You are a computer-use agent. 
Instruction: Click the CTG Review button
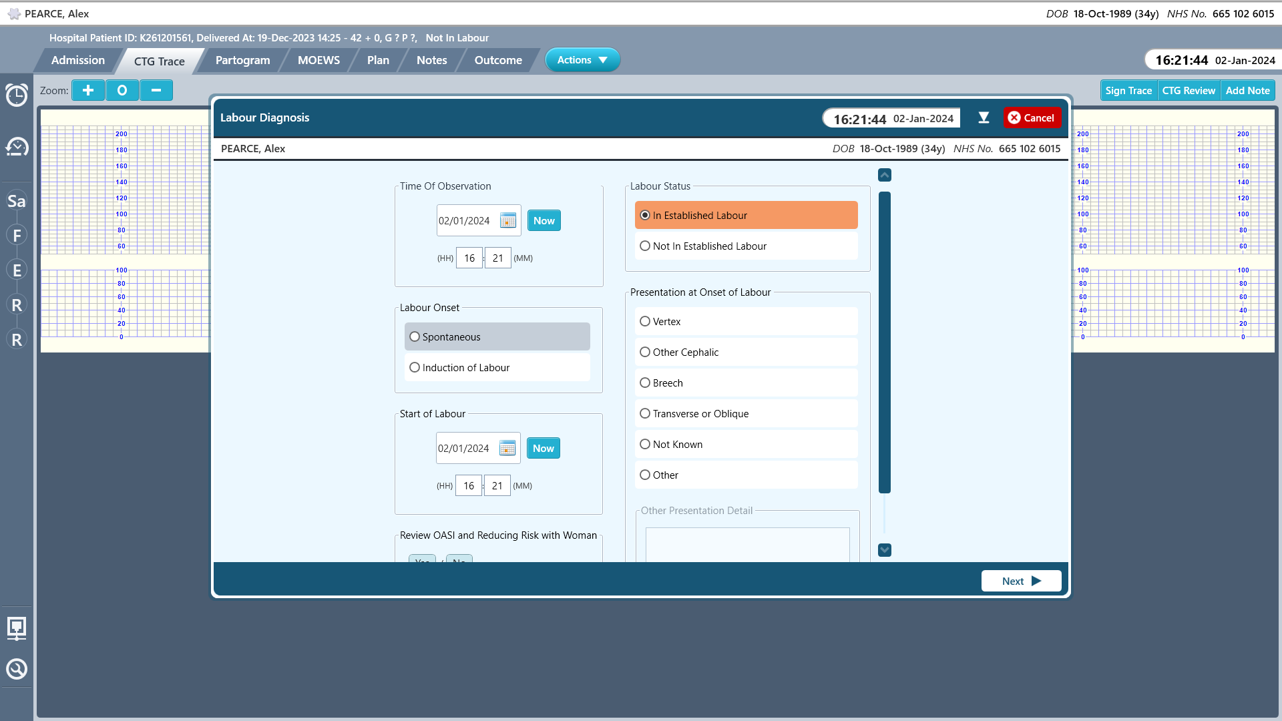1189,91
